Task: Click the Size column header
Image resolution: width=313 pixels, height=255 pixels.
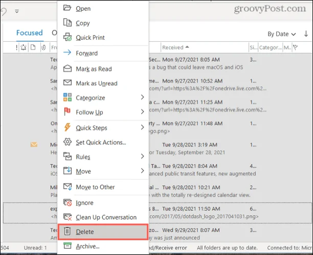Action: [x=253, y=47]
